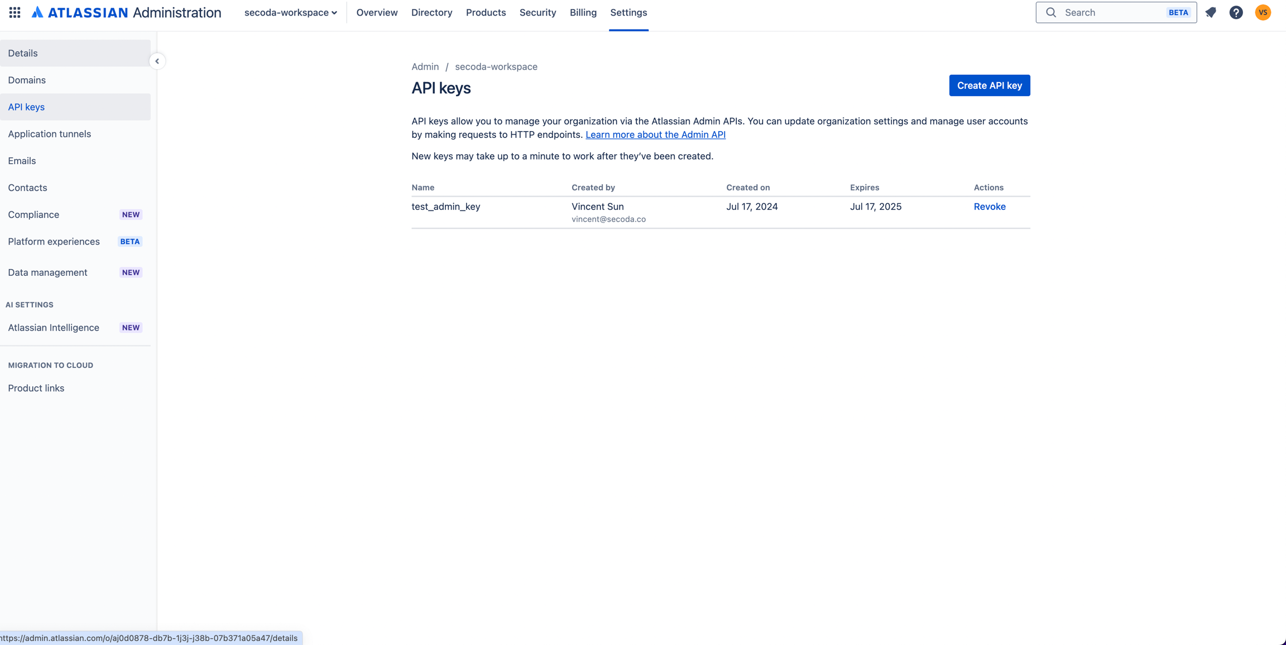Viewport: 1286px width, 645px height.
Task: Click the search magnifier icon
Action: (1051, 12)
